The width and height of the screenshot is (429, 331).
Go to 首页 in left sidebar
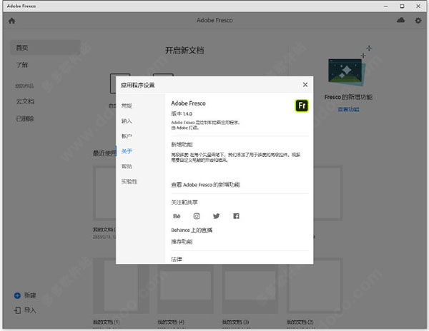pos(45,48)
